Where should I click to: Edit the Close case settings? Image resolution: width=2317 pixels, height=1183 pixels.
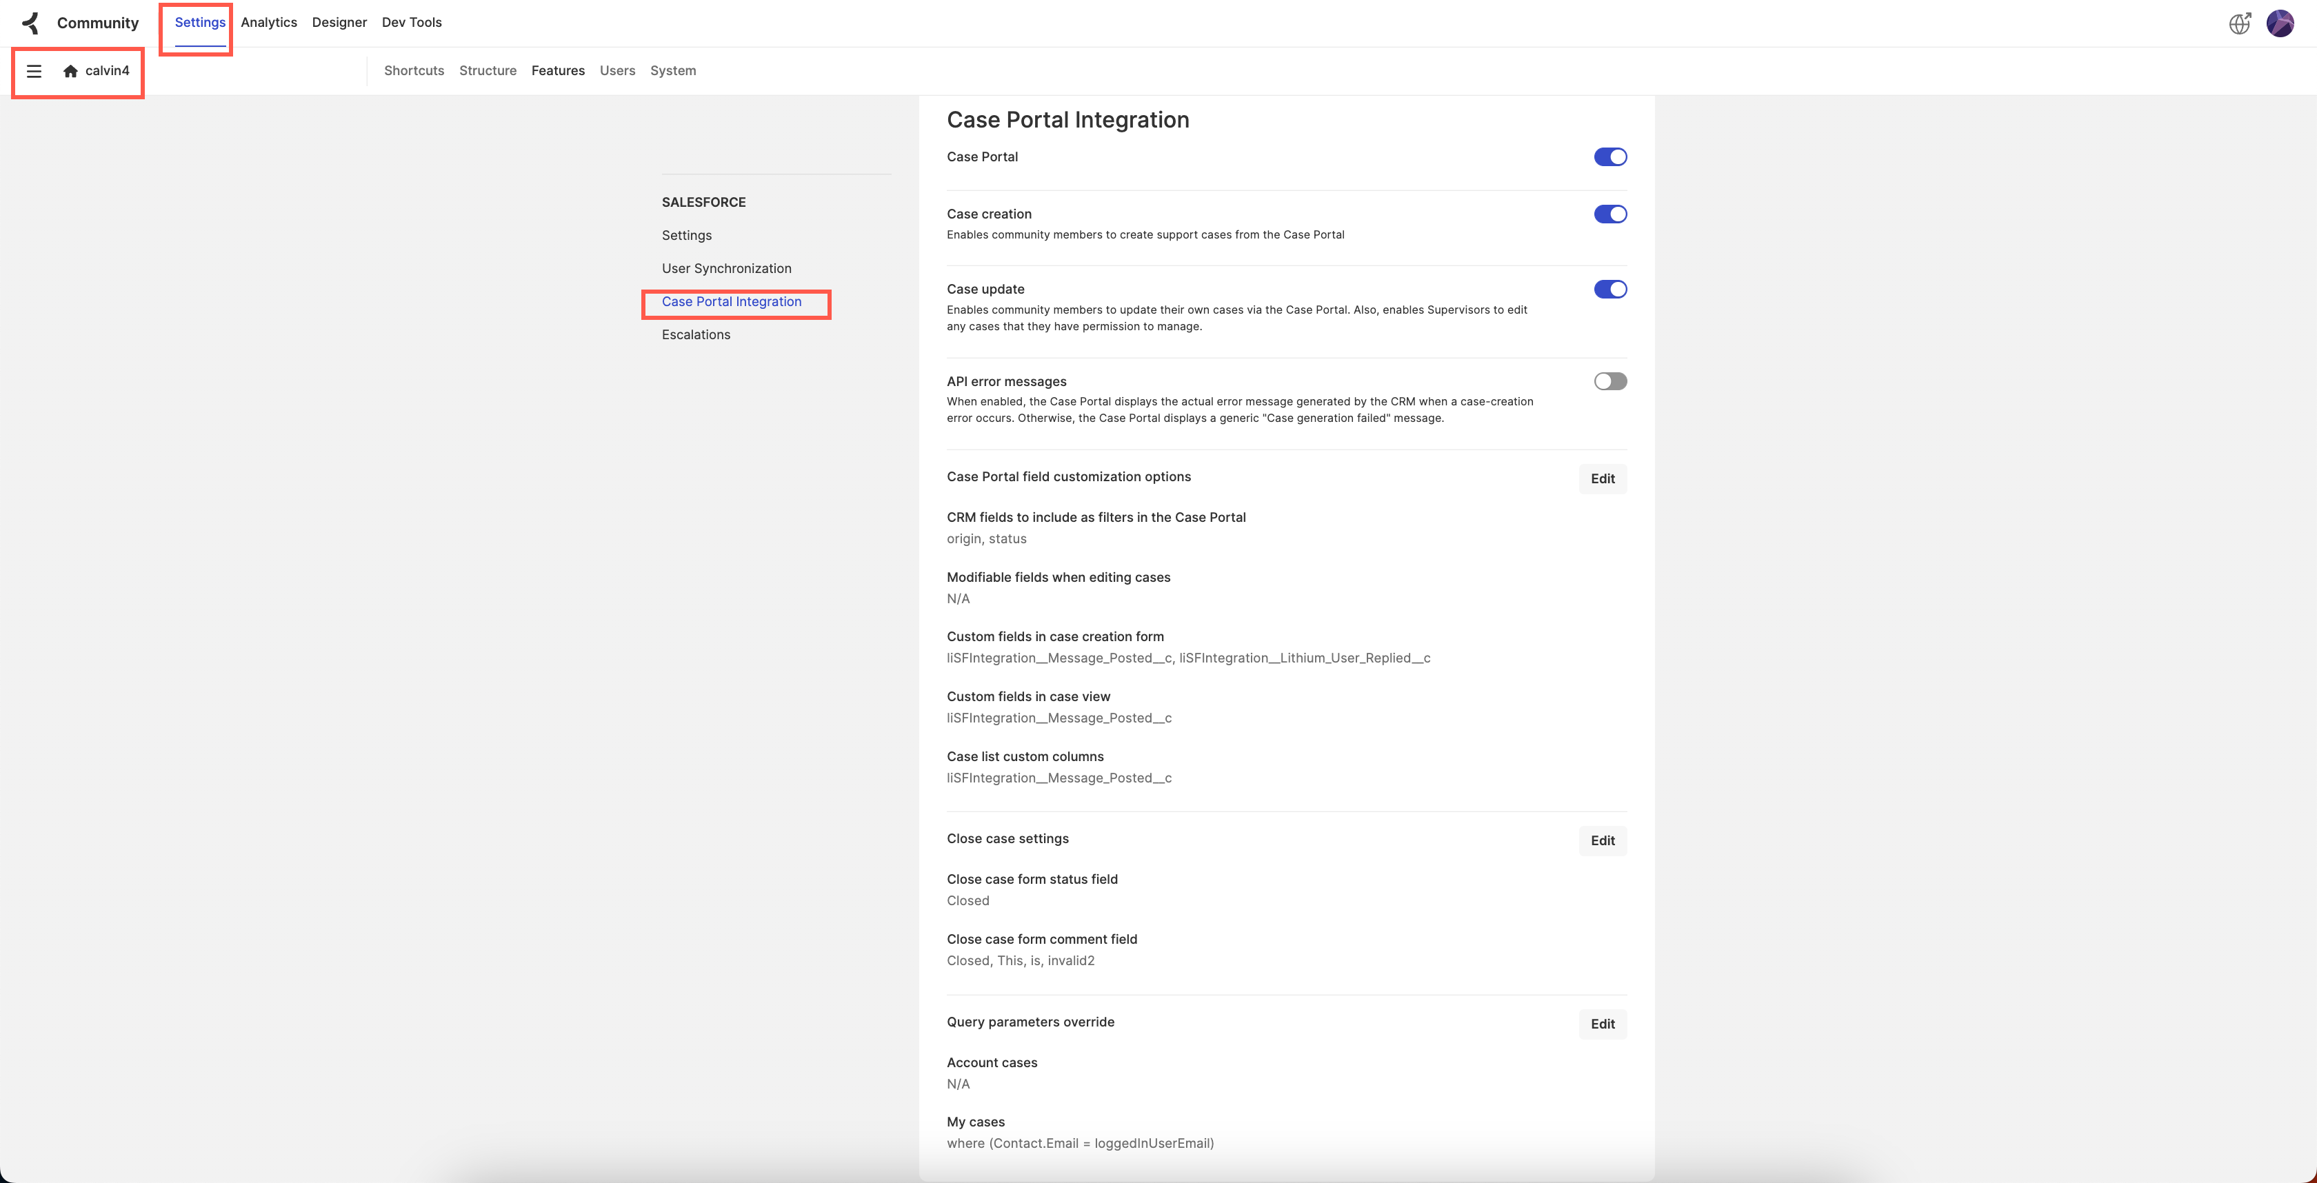1602,840
